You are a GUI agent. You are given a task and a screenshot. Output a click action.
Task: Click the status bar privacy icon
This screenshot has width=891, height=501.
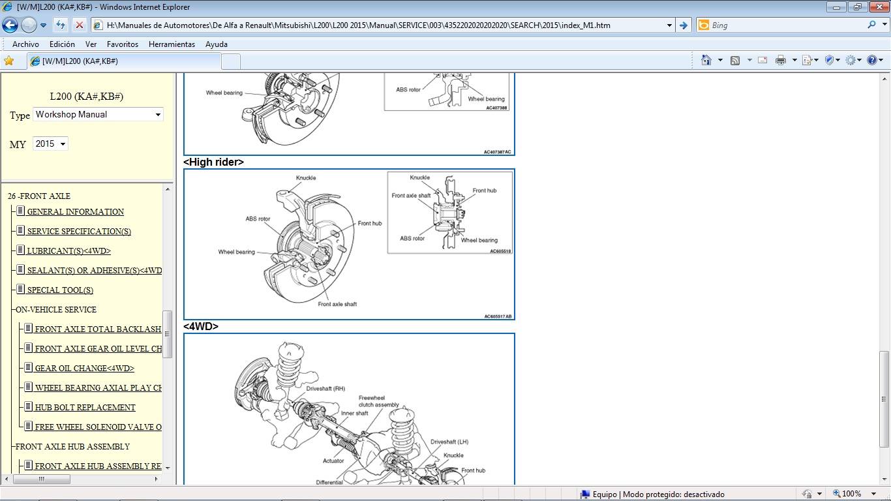[808, 494]
